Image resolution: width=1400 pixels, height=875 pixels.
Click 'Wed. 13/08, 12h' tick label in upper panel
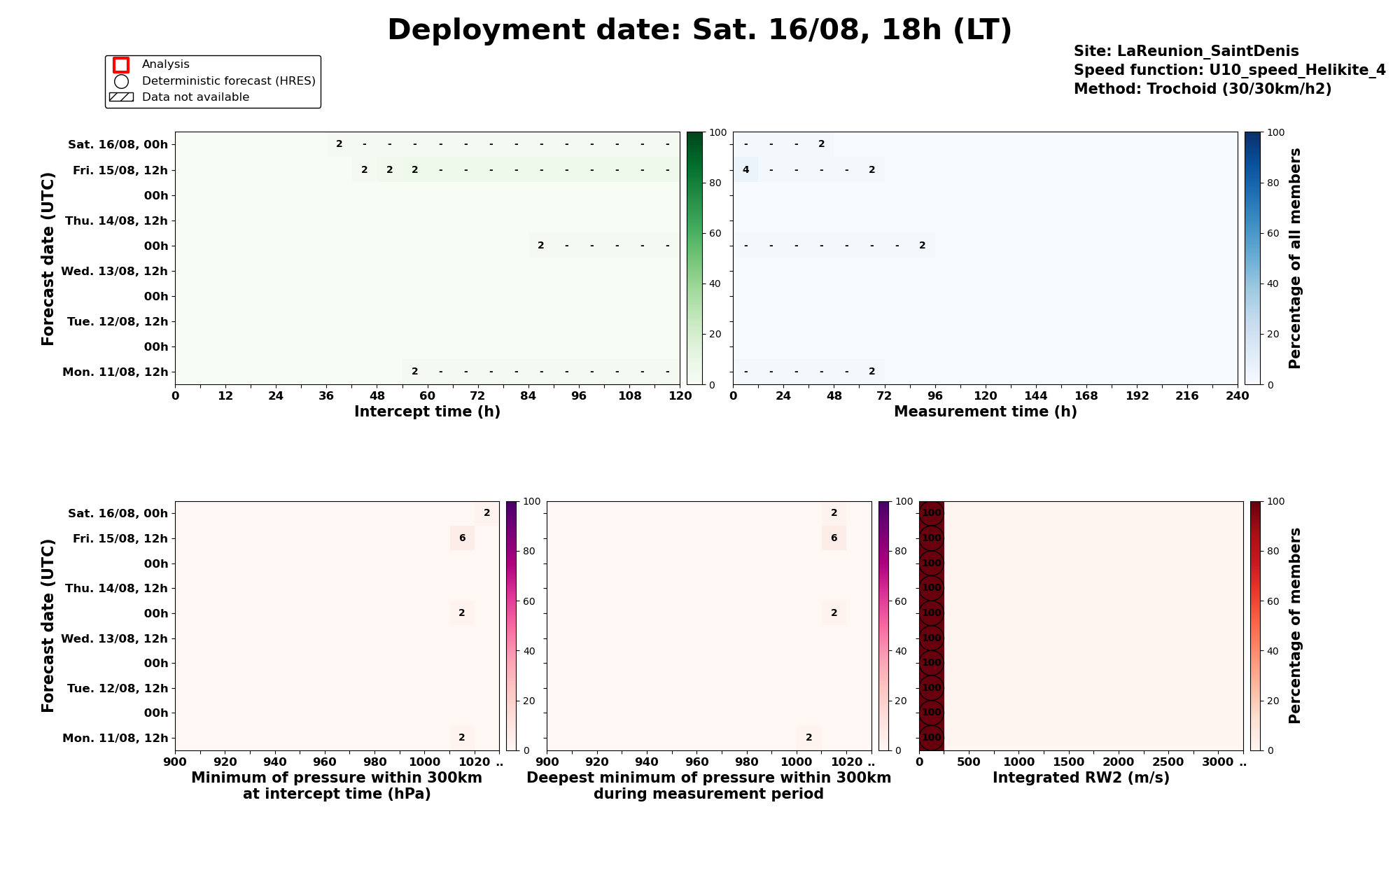[115, 271]
